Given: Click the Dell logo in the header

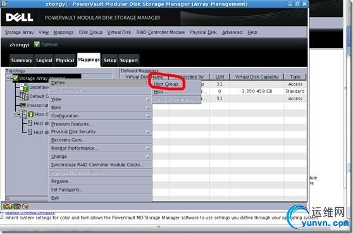Looking at the screenshot, I should tap(20, 17).
